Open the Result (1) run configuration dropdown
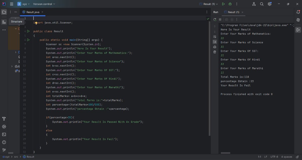 209,4
